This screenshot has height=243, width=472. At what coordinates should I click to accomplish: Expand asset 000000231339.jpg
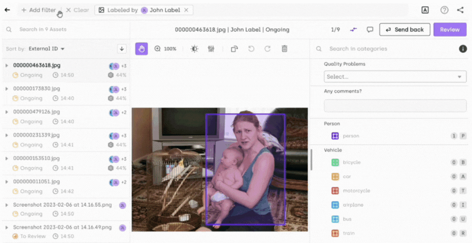pyautogui.click(x=6, y=135)
